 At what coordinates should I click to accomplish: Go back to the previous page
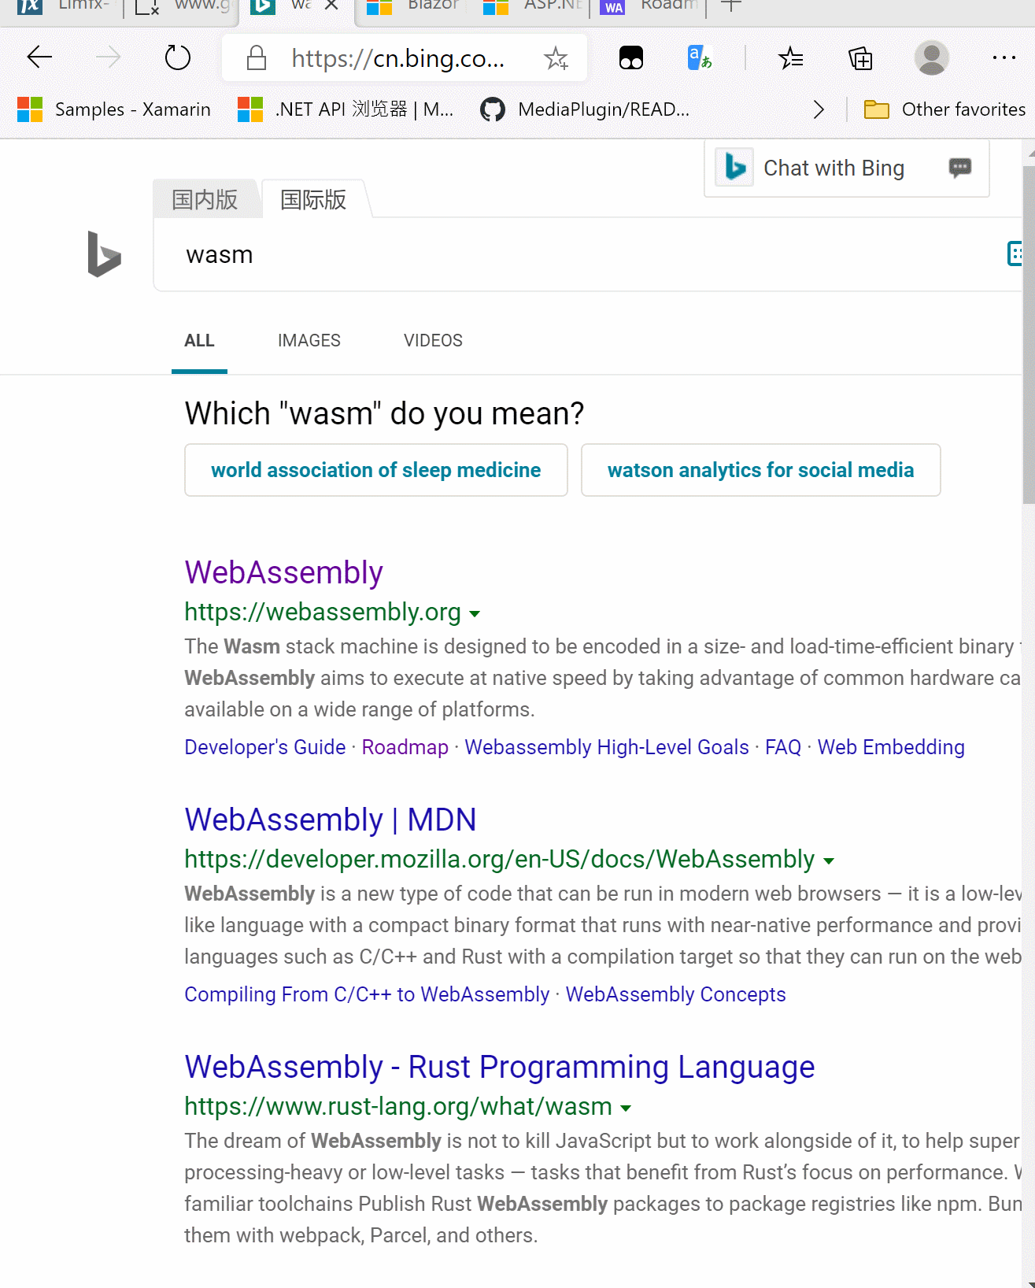39,57
